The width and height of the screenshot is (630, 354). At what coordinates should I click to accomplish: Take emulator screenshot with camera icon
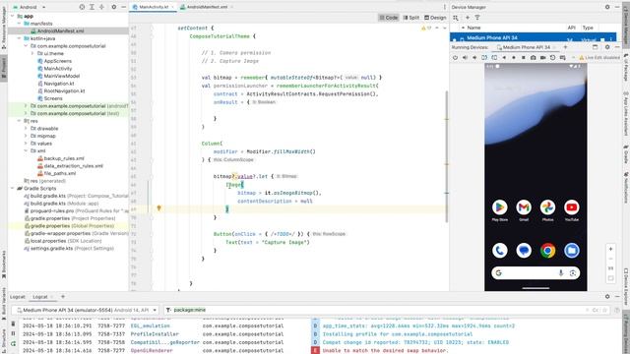(x=534, y=57)
